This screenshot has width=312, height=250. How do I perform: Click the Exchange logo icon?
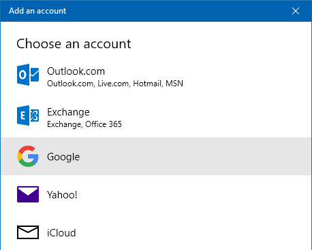coord(28,115)
